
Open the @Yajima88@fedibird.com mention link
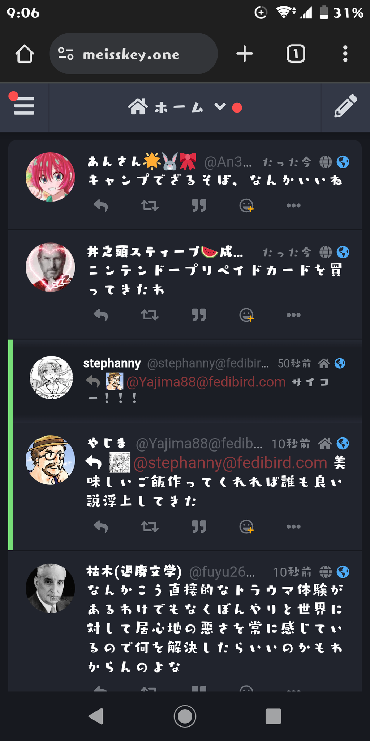[206, 382]
